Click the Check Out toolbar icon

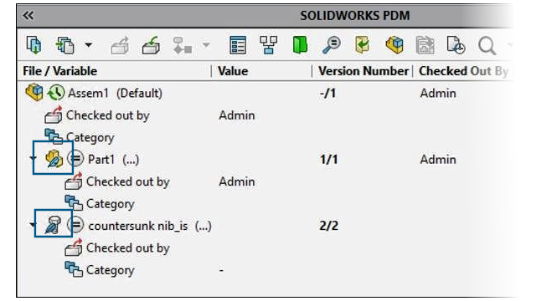120,45
